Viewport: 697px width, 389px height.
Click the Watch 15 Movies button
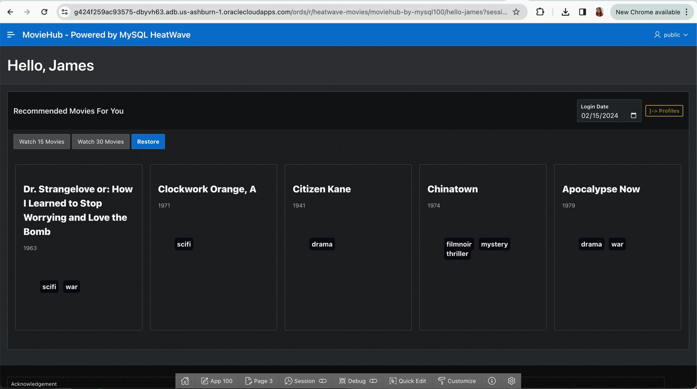coord(42,142)
